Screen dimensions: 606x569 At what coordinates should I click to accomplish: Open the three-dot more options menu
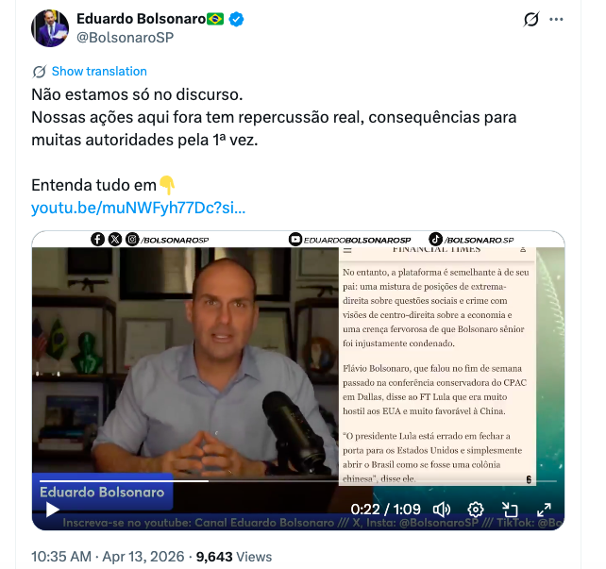pos(556,19)
